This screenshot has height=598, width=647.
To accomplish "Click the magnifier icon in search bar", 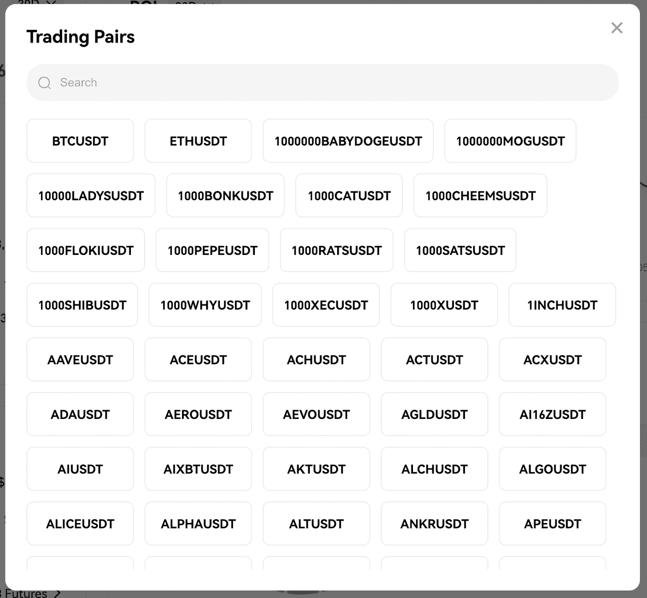I will tap(44, 82).
